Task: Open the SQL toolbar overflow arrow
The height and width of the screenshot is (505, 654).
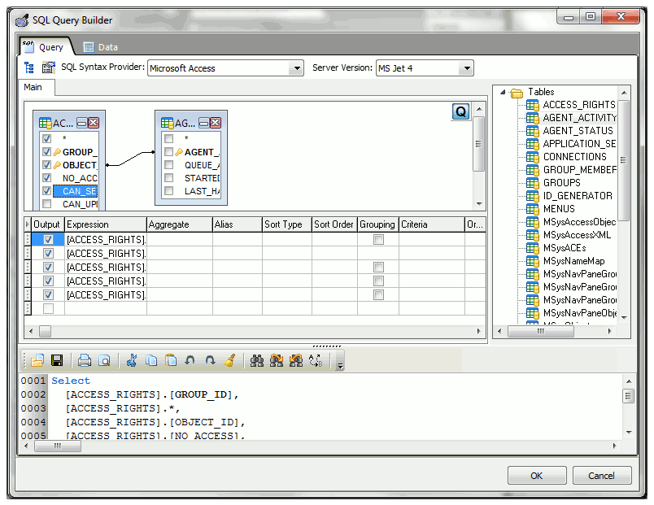Action: pyautogui.click(x=340, y=366)
